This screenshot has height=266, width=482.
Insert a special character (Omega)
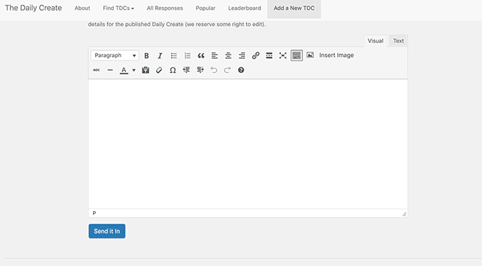coord(173,70)
